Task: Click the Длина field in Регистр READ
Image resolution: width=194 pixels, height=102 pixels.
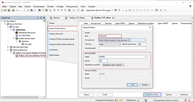Action: (x=103, y=61)
